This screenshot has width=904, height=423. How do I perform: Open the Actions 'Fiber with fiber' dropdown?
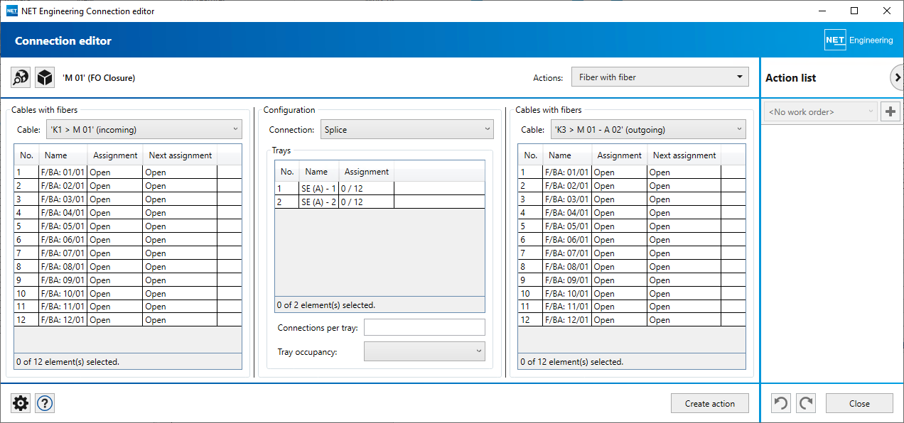pos(660,77)
